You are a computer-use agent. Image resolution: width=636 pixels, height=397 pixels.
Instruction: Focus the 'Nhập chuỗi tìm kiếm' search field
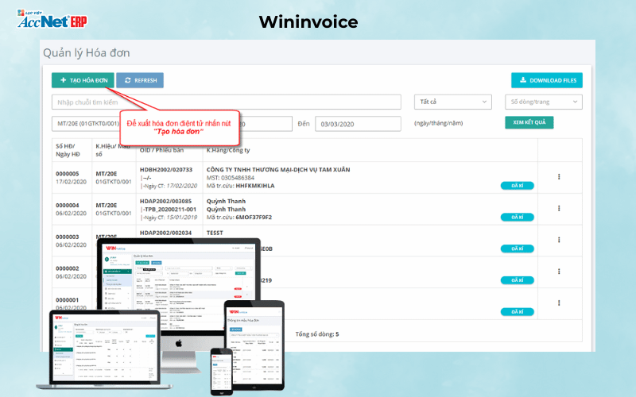click(x=227, y=102)
